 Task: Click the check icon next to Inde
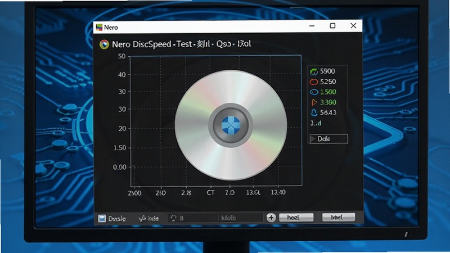point(142,219)
